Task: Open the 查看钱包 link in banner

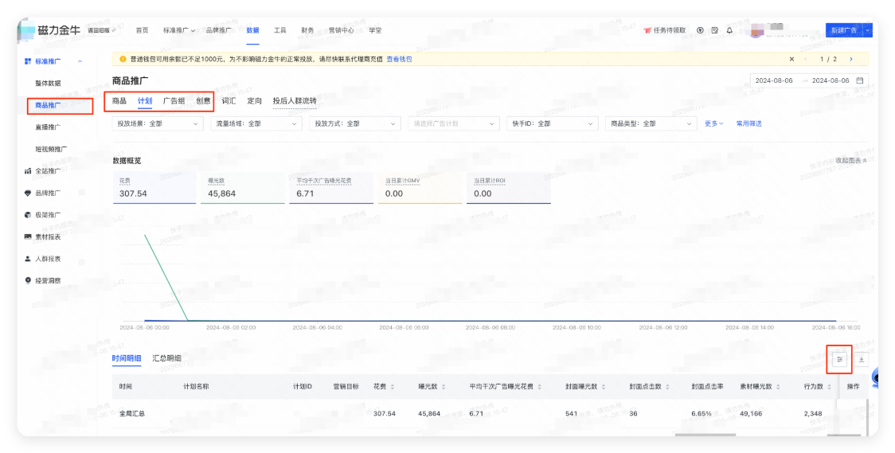Action: tap(399, 59)
